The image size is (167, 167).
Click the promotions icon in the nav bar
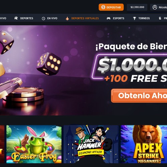pyautogui.click(x=160, y=18)
